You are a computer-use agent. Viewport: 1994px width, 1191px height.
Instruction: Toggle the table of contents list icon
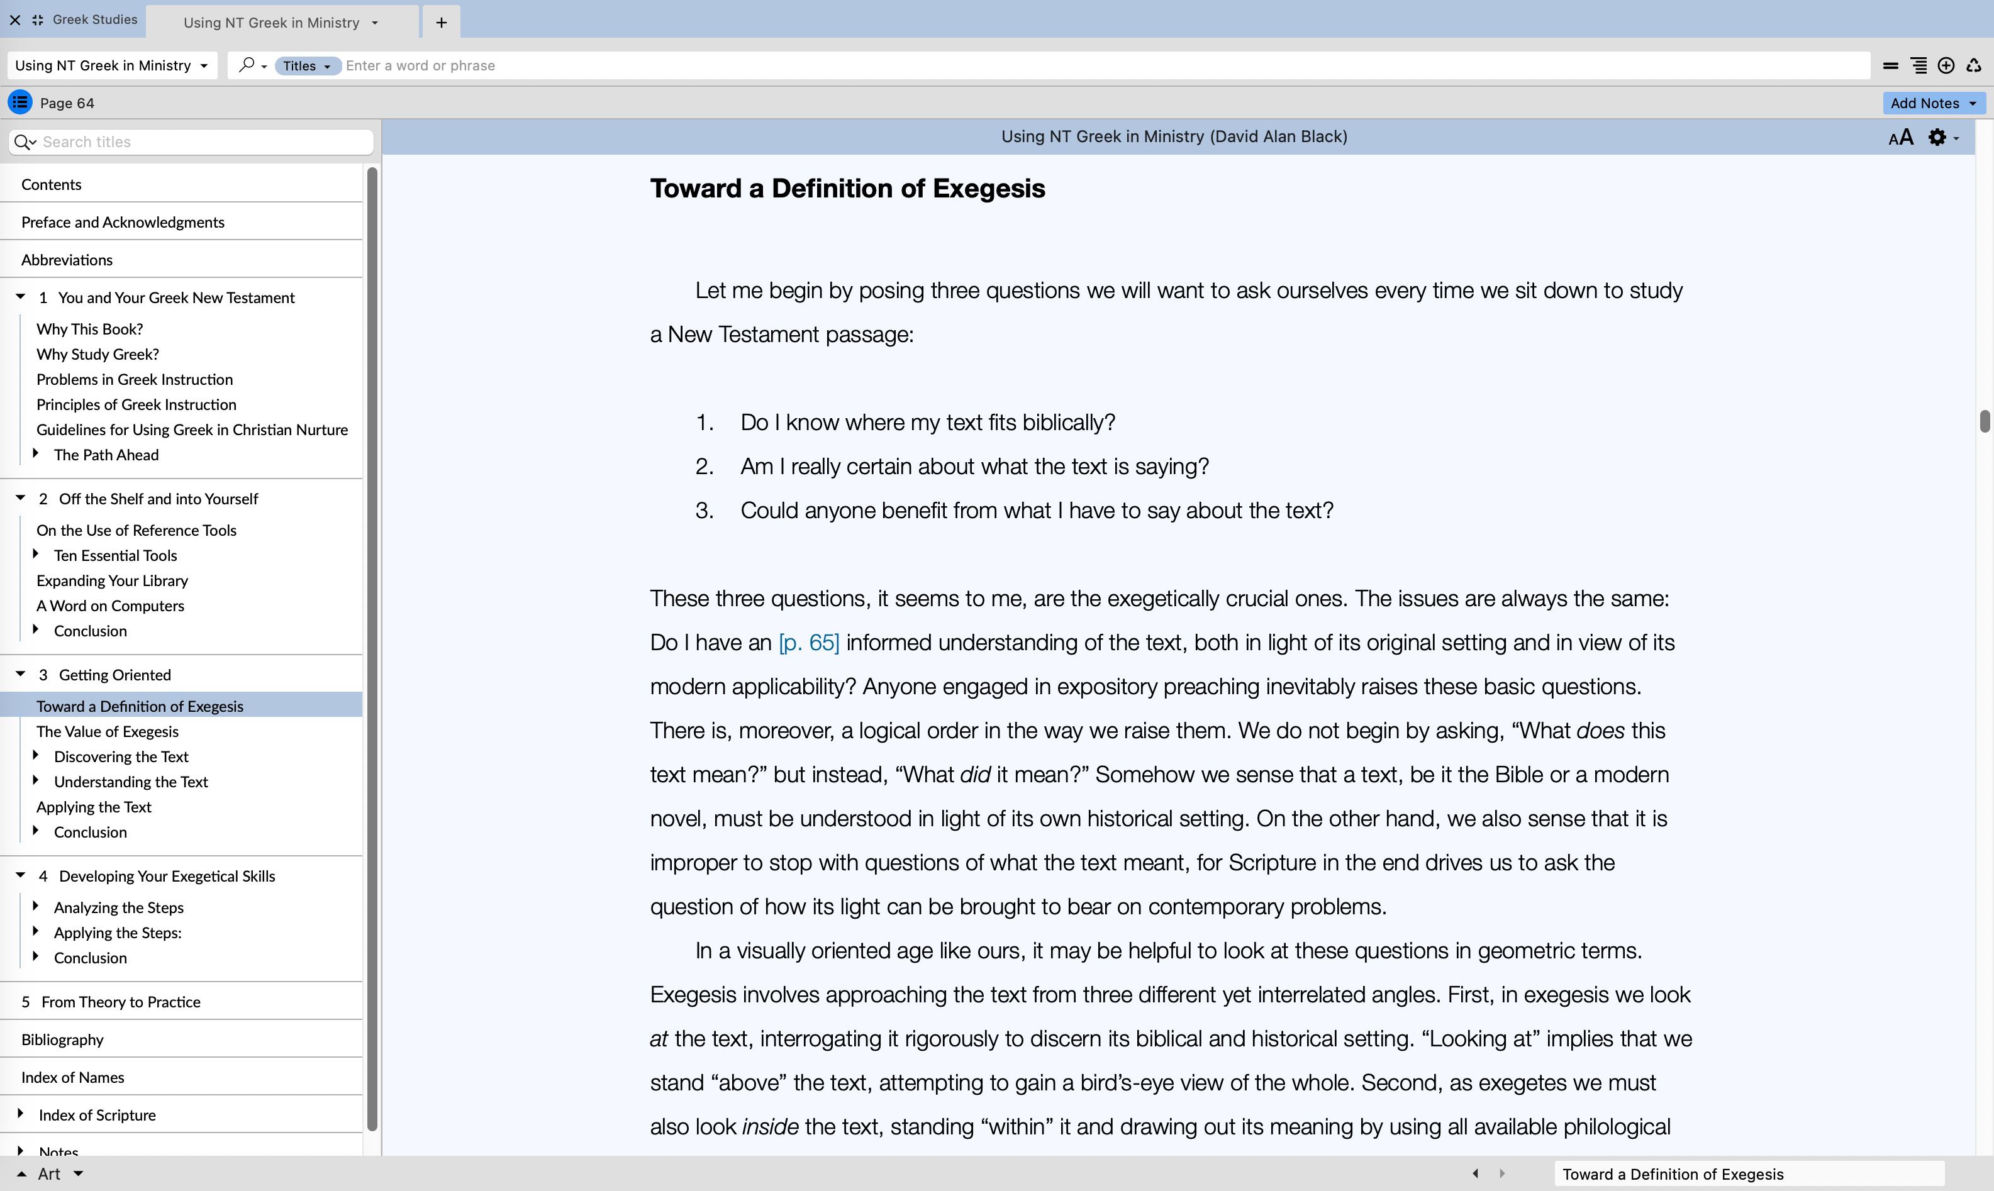(20, 102)
